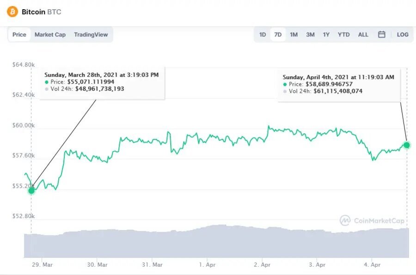This screenshot has height=275, width=416.
Task: Toggle the LOG scale option
Action: (x=403, y=35)
